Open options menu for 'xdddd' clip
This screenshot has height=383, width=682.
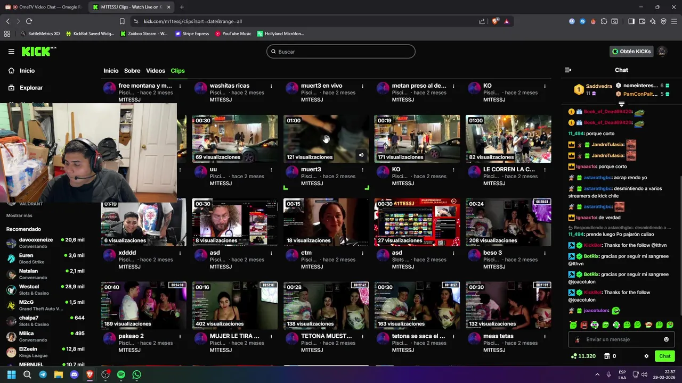(180, 253)
